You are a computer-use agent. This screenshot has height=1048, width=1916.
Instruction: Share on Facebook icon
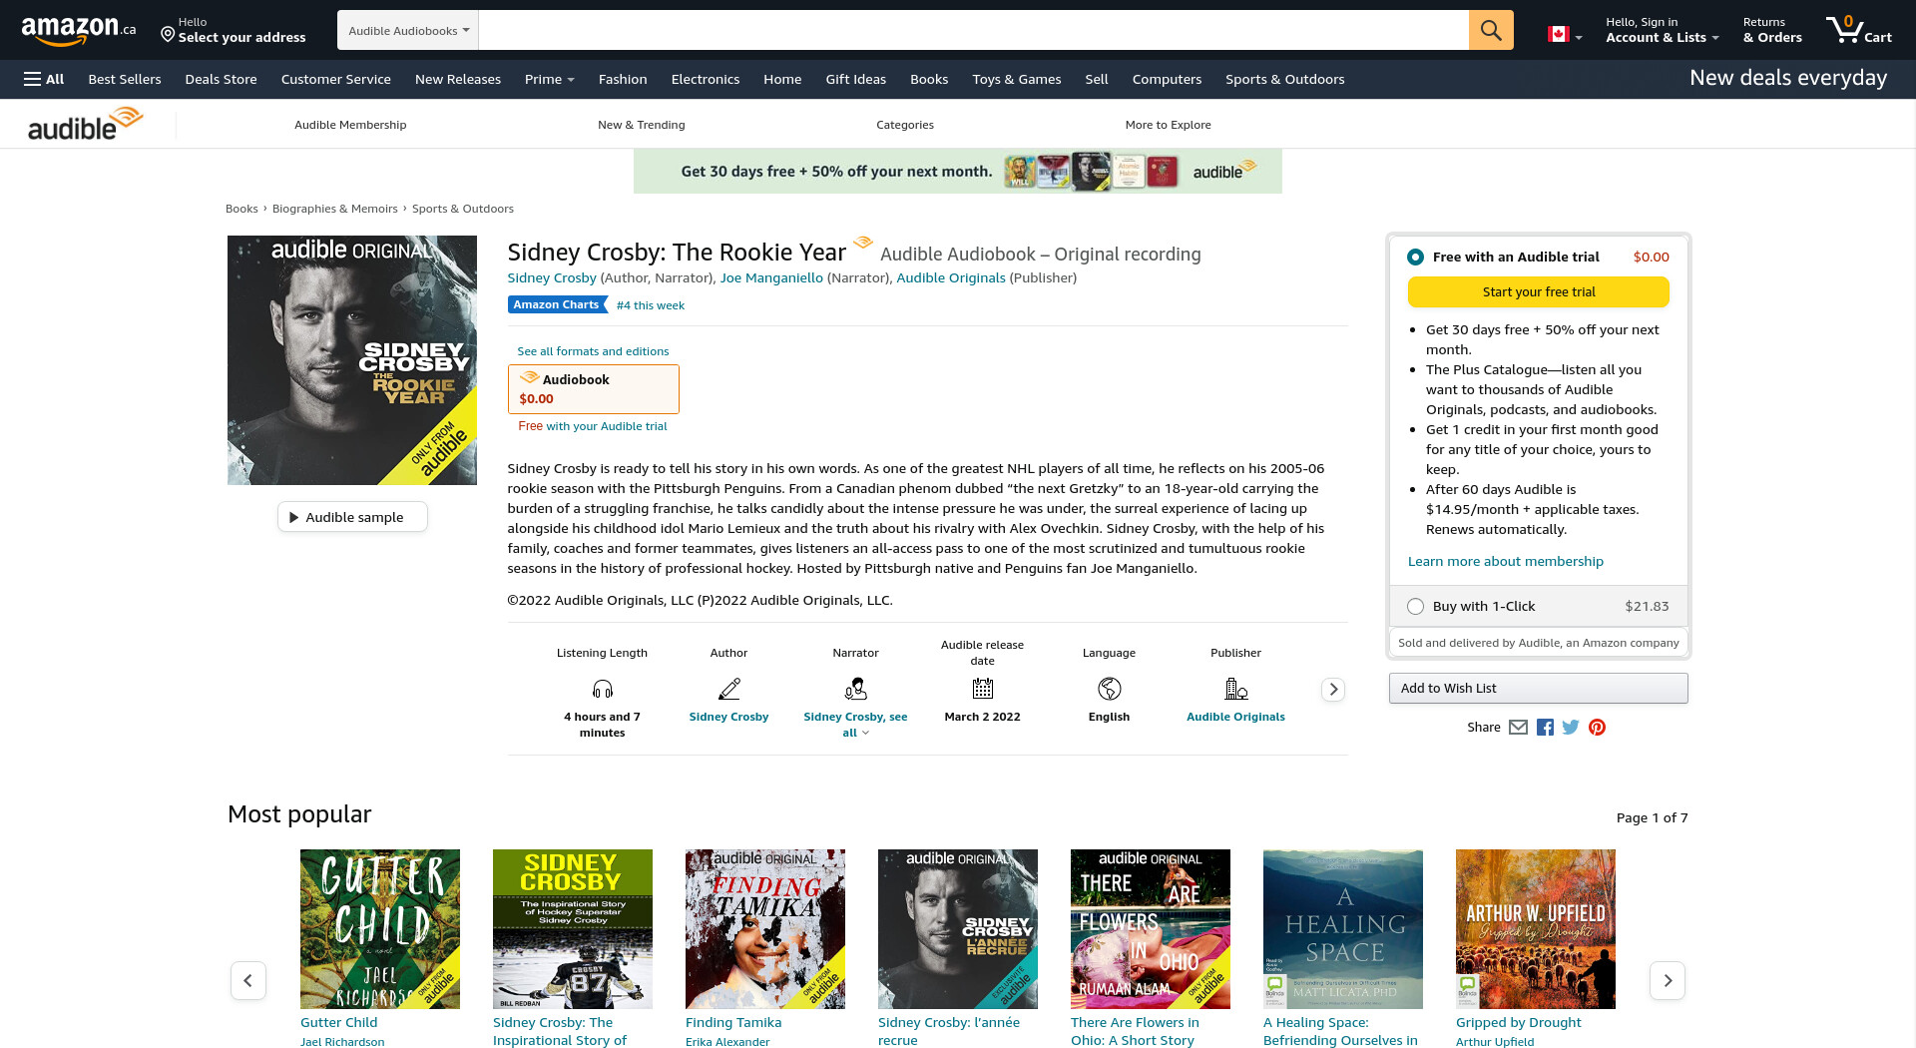click(1545, 728)
